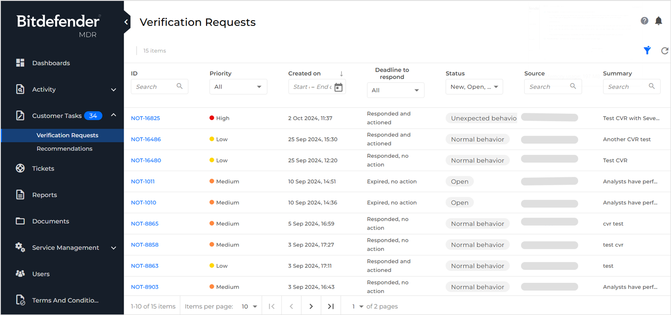Expand the Service Management menu
The width and height of the screenshot is (671, 315).
pyautogui.click(x=65, y=248)
